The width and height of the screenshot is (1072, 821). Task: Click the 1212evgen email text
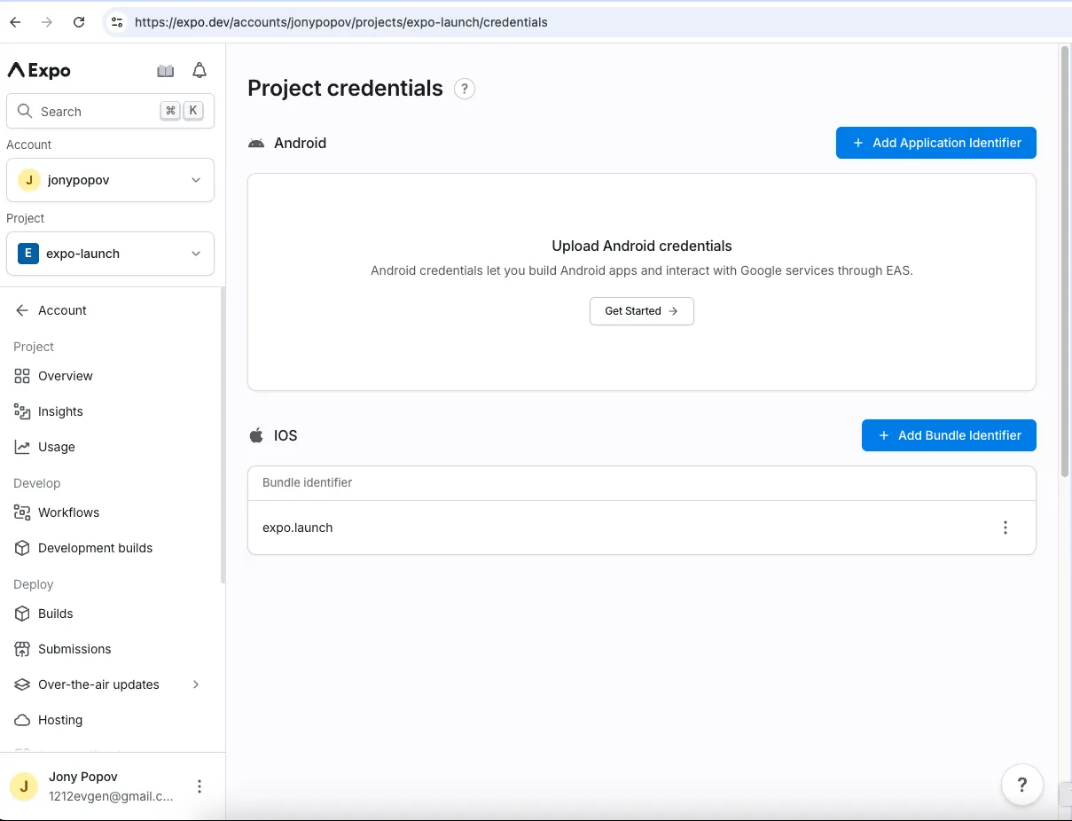tap(111, 796)
